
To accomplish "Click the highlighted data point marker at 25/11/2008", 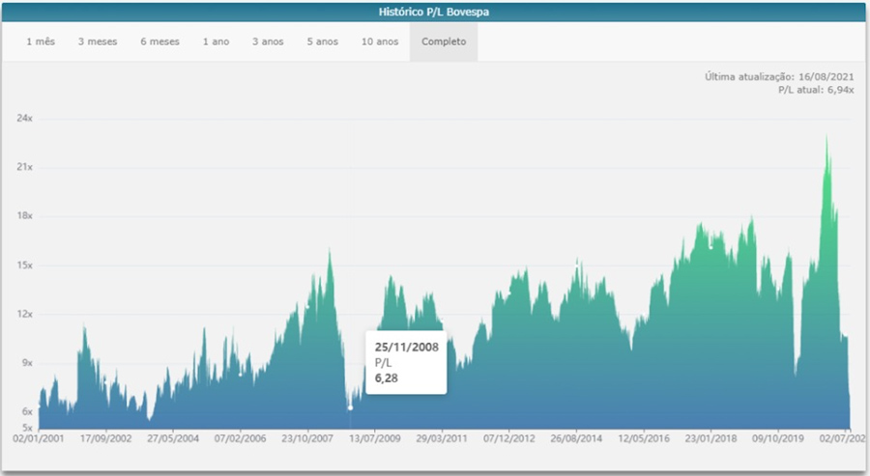I will point(350,407).
